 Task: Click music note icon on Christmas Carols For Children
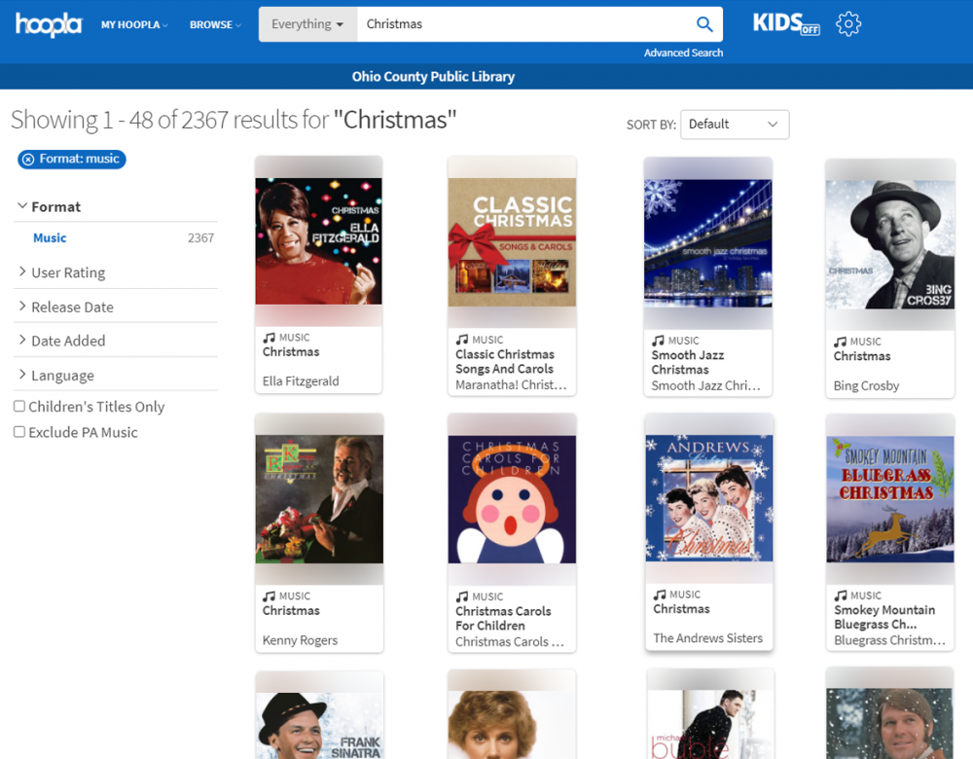pos(461,596)
